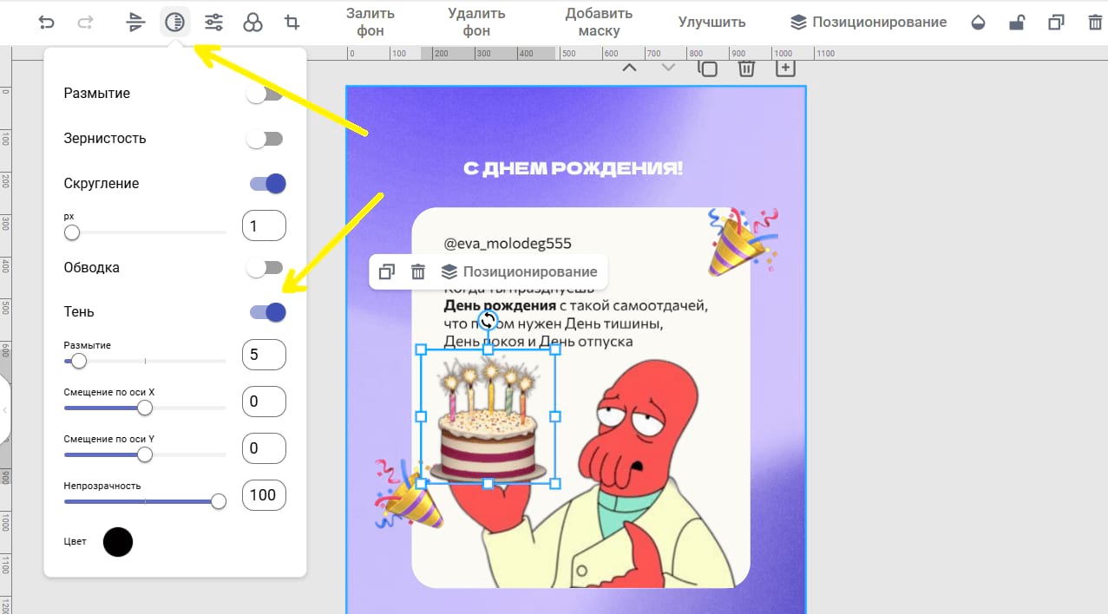Focus the opacity value field showing 100
The height and width of the screenshot is (614, 1108).
tap(264, 495)
